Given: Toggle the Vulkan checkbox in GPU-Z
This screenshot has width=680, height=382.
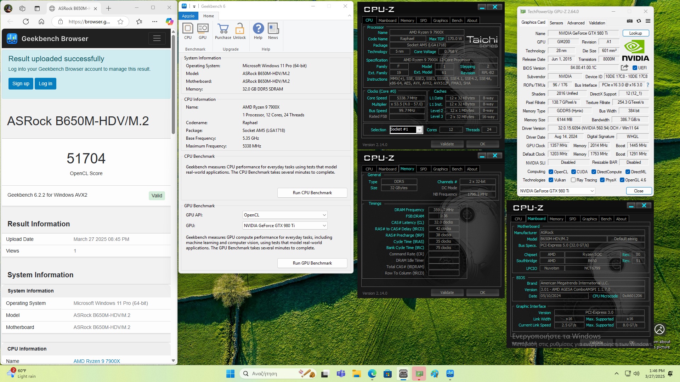Looking at the screenshot, I should 551,180.
